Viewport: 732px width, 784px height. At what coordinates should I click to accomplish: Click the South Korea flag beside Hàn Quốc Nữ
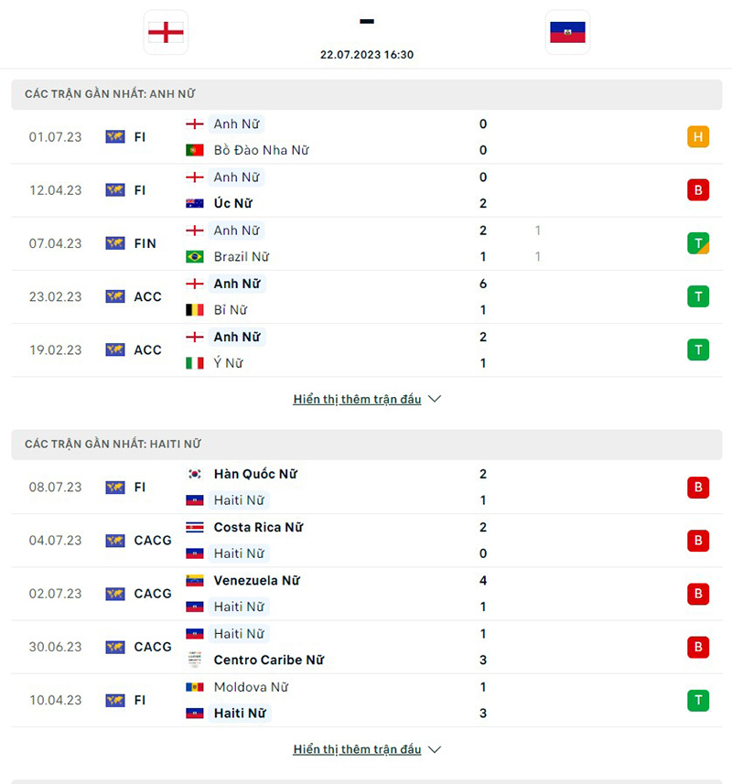coord(194,474)
